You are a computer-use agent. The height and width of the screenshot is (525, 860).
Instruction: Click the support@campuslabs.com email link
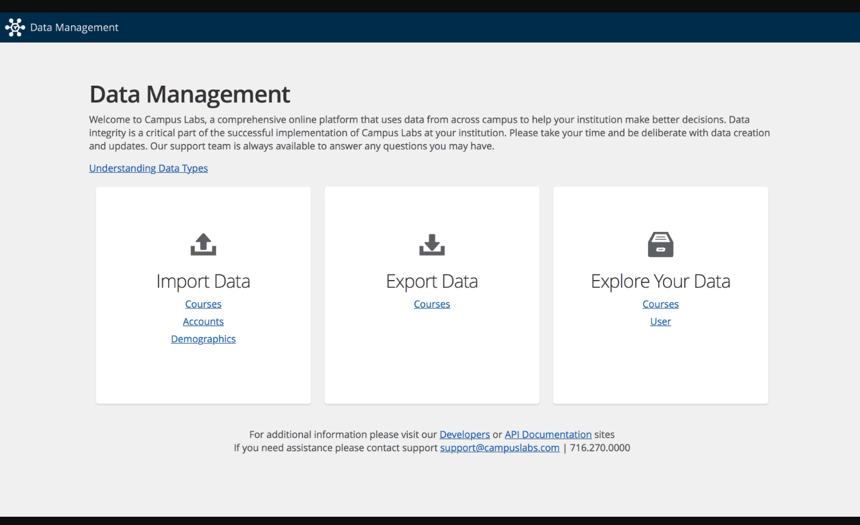click(x=500, y=447)
